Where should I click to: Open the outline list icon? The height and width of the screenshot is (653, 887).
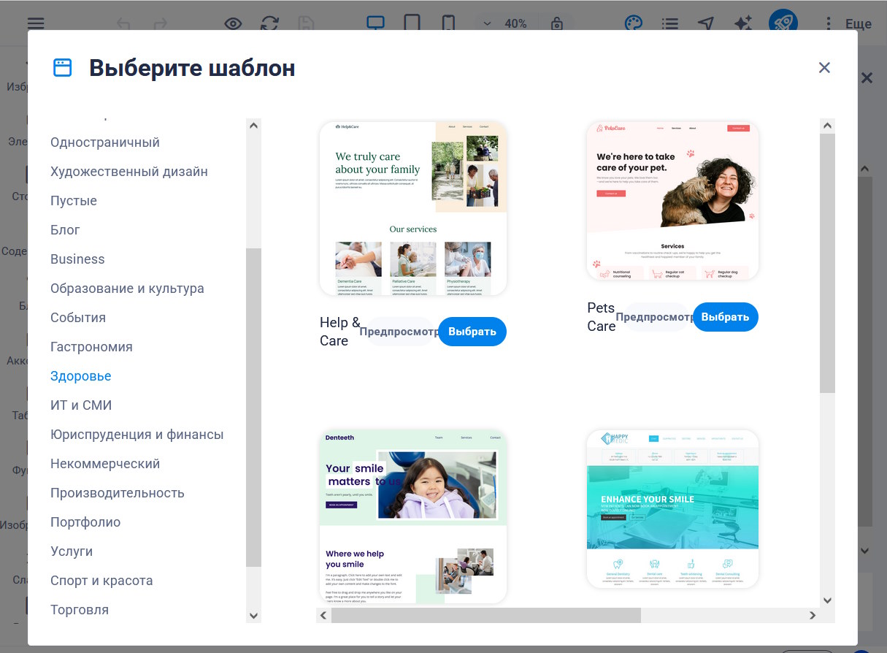[x=669, y=23]
